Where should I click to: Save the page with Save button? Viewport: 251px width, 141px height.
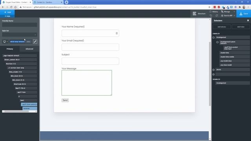(x=244, y=14)
